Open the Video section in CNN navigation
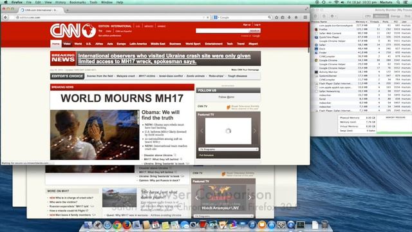The width and height of the screenshot is (412, 232). tap(67, 44)
